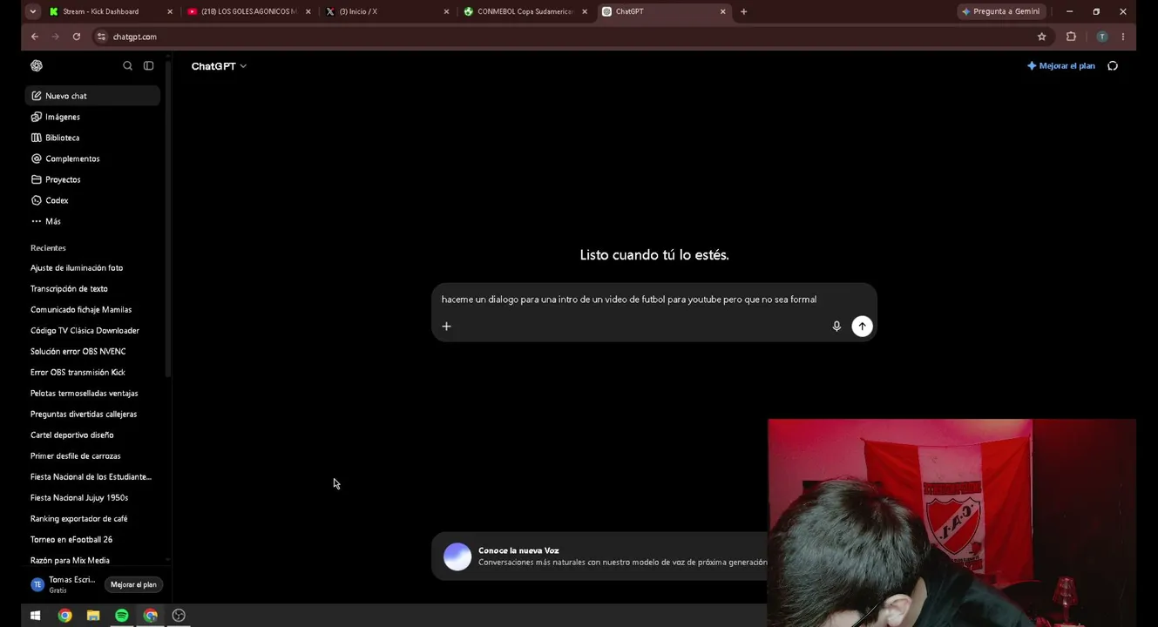This screenshot has width=1158, height=627.
Task: Click the Proyectos folder icon
Action: tap(37, 179)
